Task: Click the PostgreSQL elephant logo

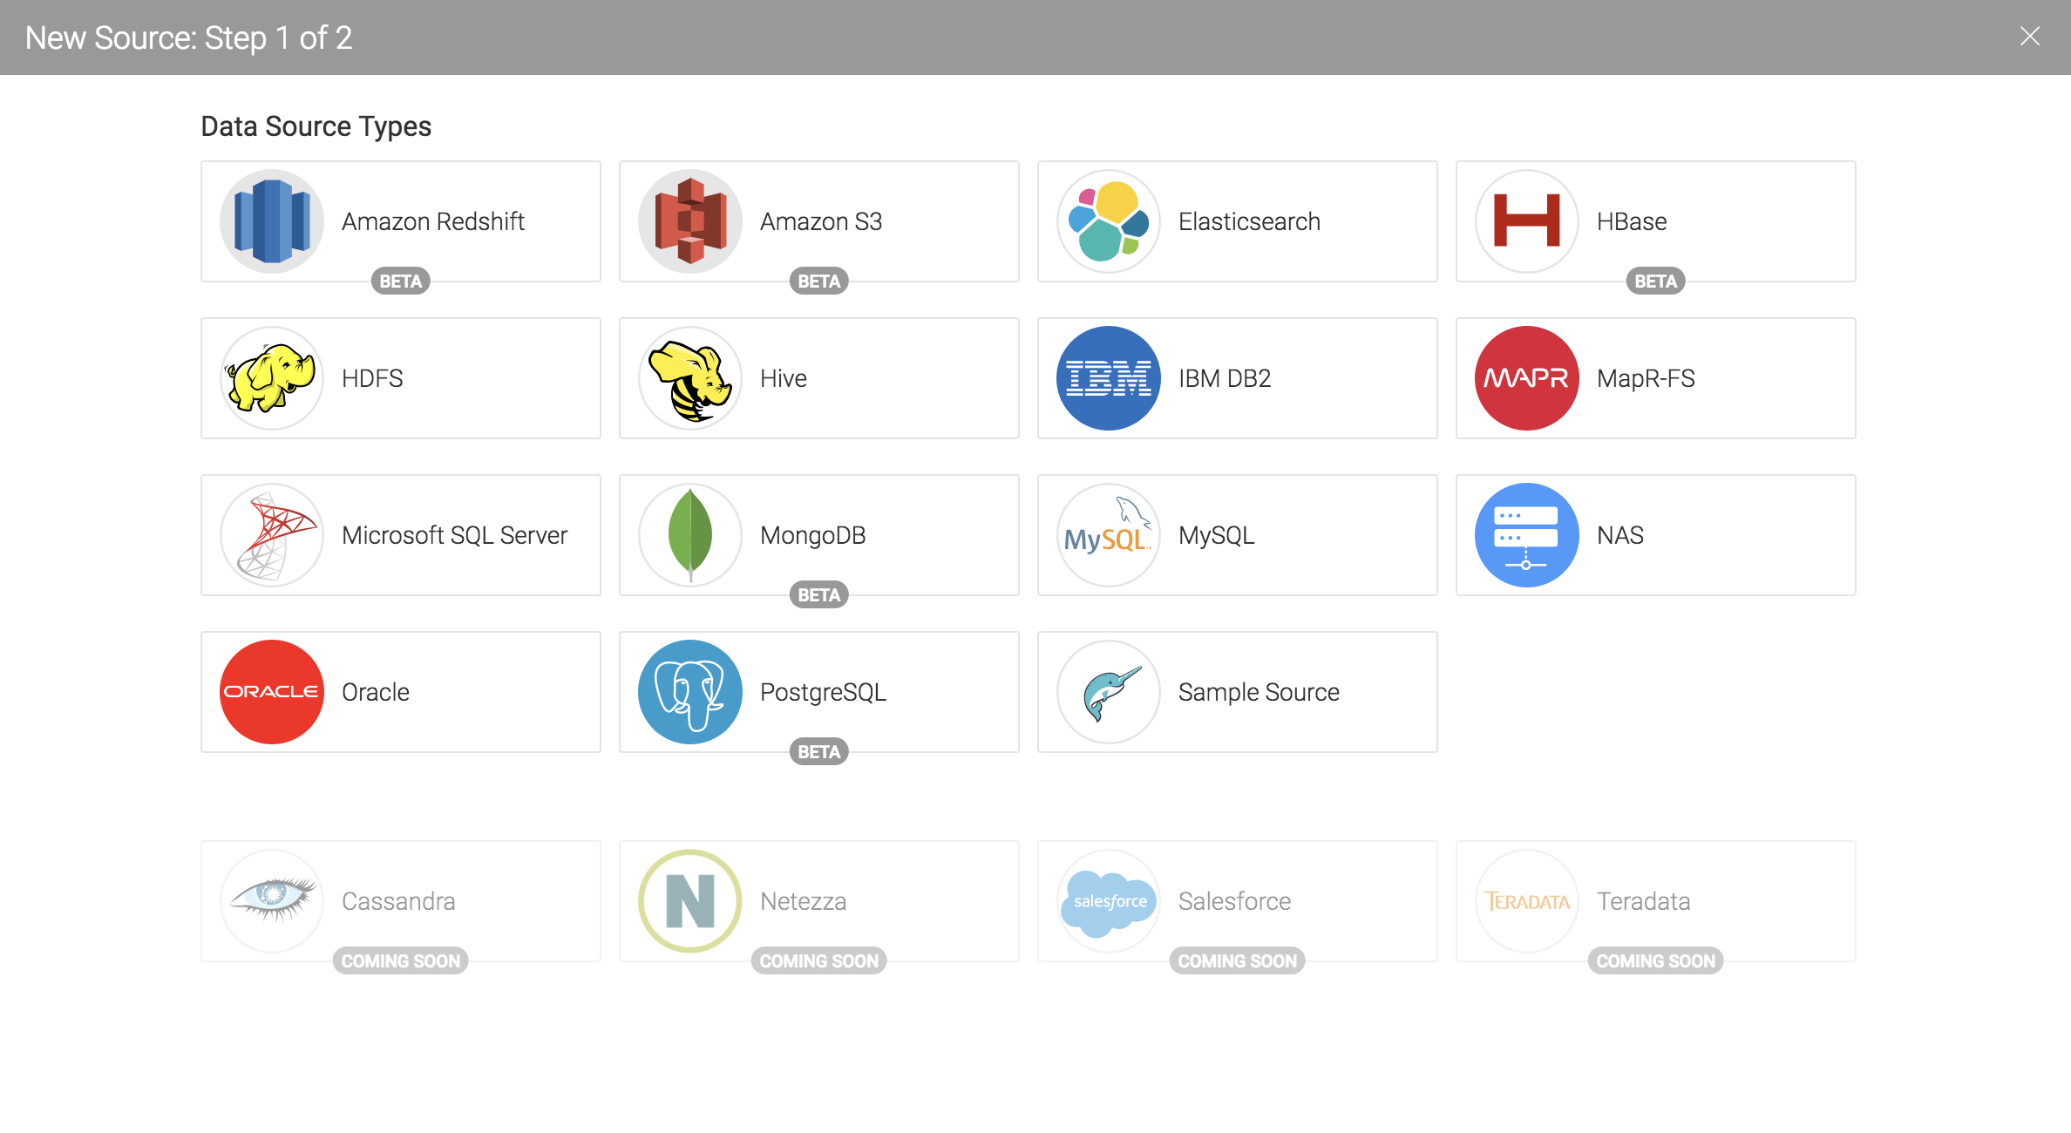Action: [690, 692]
